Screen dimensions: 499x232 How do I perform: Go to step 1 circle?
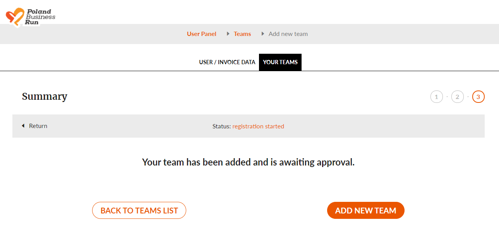pyautogui.click(x=436, y=97)
